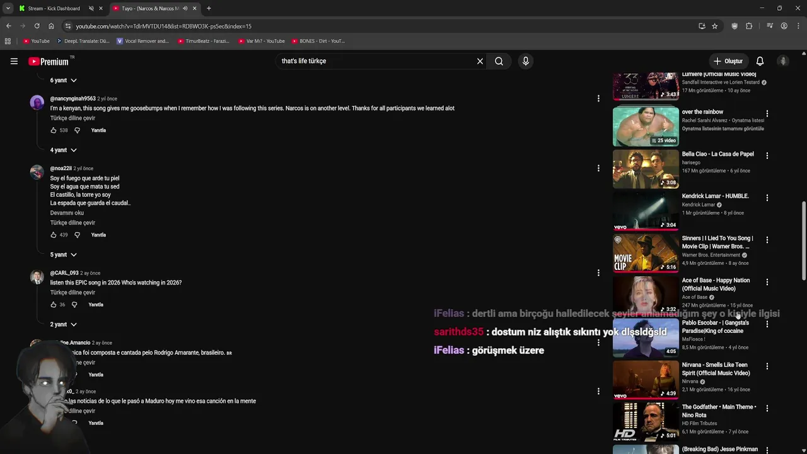Image resolution: width=807 pixels, height=454 pixels.
Task: Open the YouTube notifications bell
Action: click(760, 61)
